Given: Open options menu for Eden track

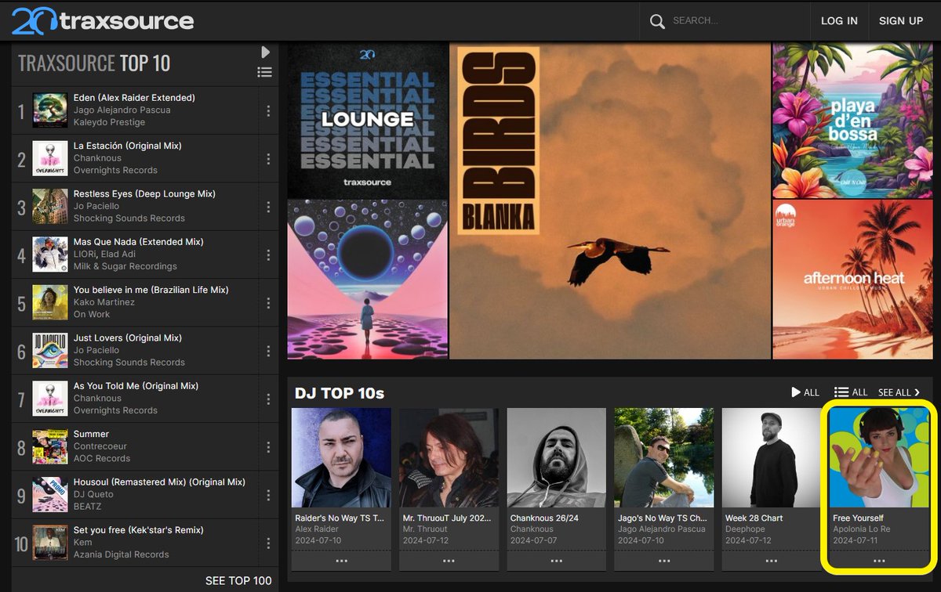Looking at the screenshot, I should (268, 110).
